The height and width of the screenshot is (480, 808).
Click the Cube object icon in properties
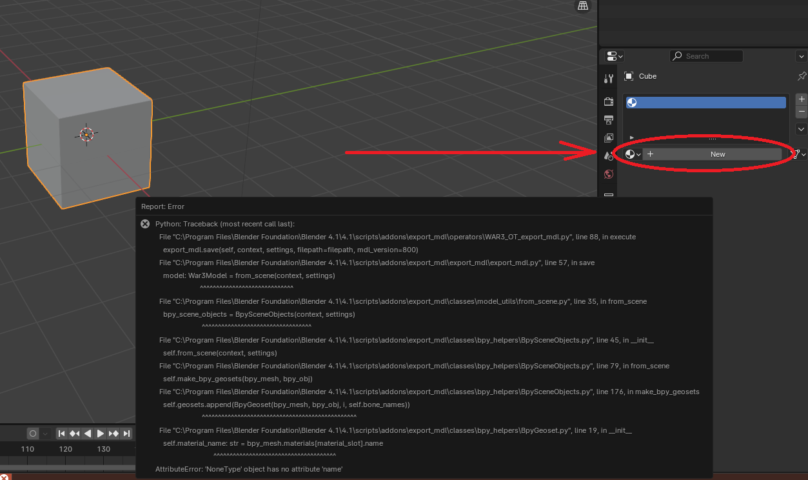629,76
